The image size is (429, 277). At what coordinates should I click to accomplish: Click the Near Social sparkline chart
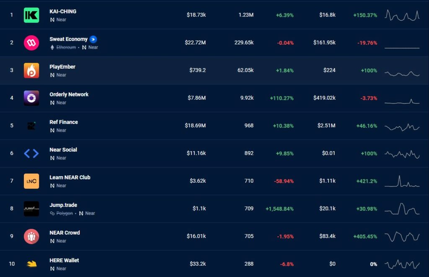402,154
